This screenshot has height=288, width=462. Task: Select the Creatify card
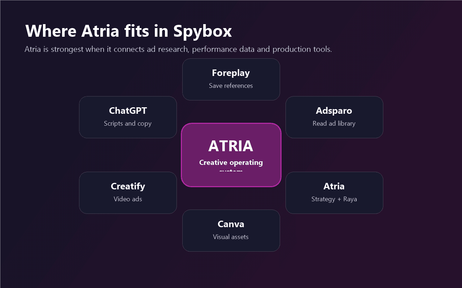[x=128, y=193]
